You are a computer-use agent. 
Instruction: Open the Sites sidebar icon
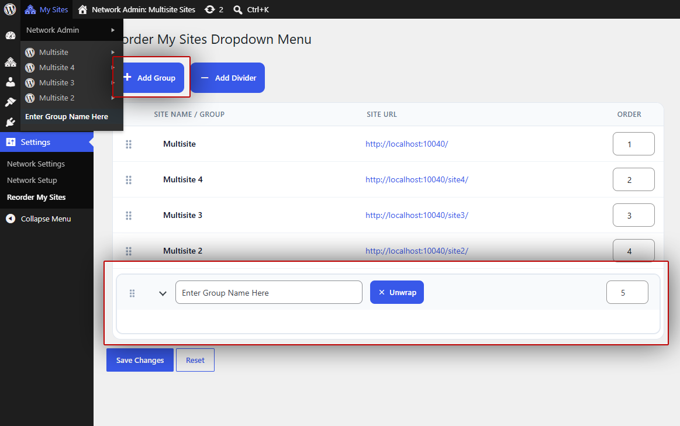[x=10, y=62]
